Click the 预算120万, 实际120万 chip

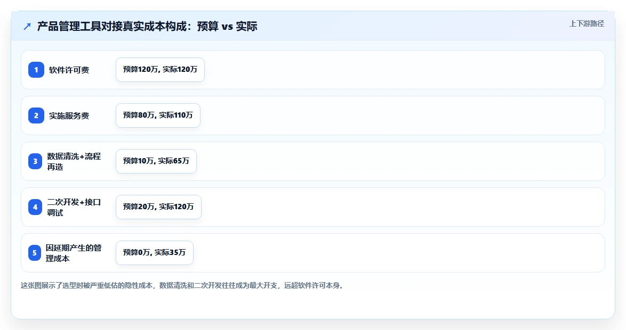click(x=160, y=70)
